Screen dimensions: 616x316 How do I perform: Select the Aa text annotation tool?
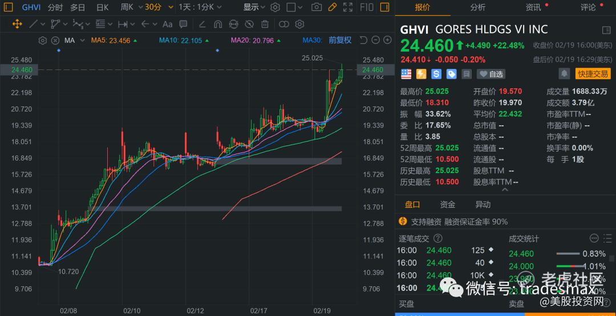coord(167,24)
